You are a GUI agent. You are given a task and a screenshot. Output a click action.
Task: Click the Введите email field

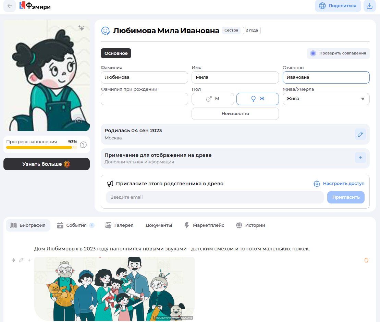pos(215,197)
